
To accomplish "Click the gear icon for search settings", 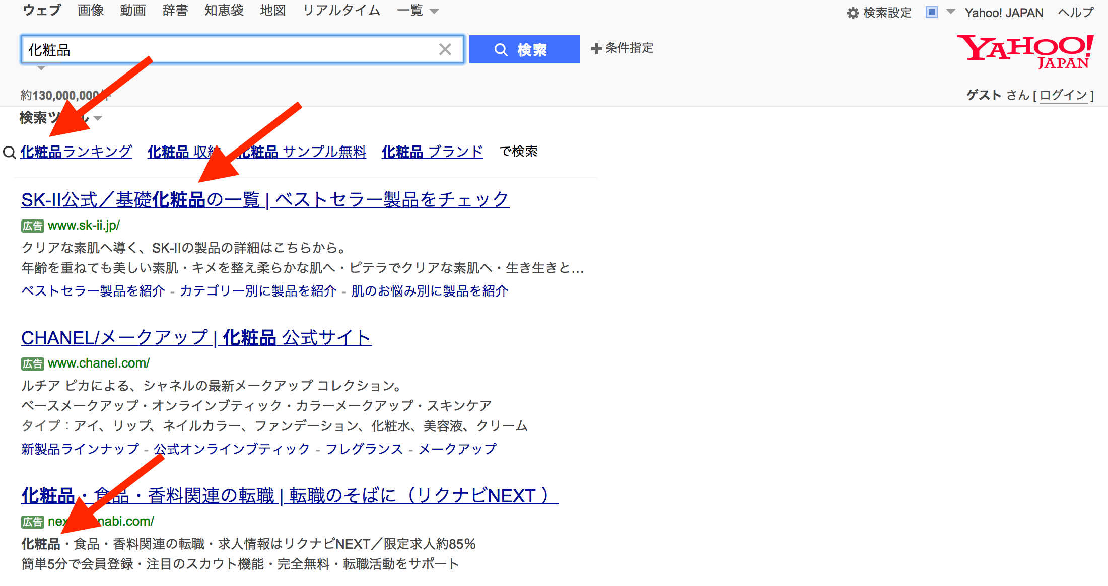I will click(853, 13).
